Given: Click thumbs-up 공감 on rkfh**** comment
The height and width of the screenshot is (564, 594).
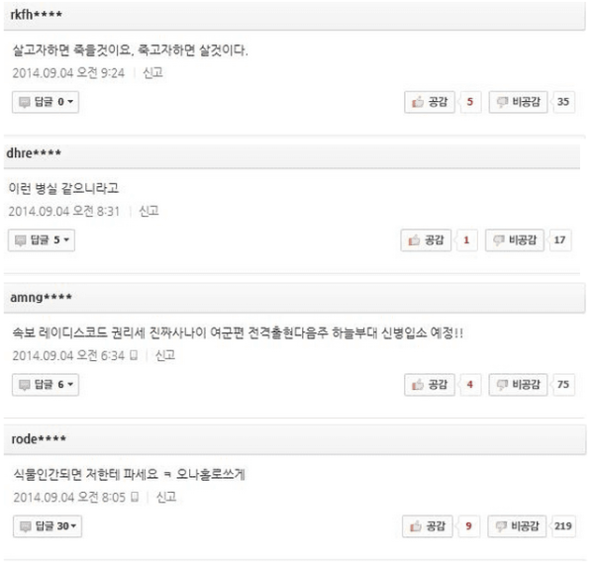Looking at the screenshot, I should coord(430,102).
